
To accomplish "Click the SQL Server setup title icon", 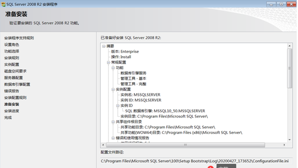I will click(x=3, y=4).
